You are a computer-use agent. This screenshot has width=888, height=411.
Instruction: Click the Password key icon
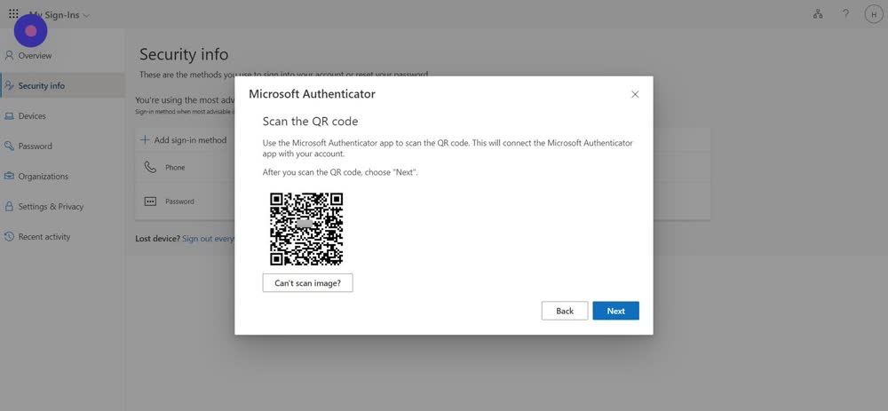pyautogui.click(x=9, y=146)
